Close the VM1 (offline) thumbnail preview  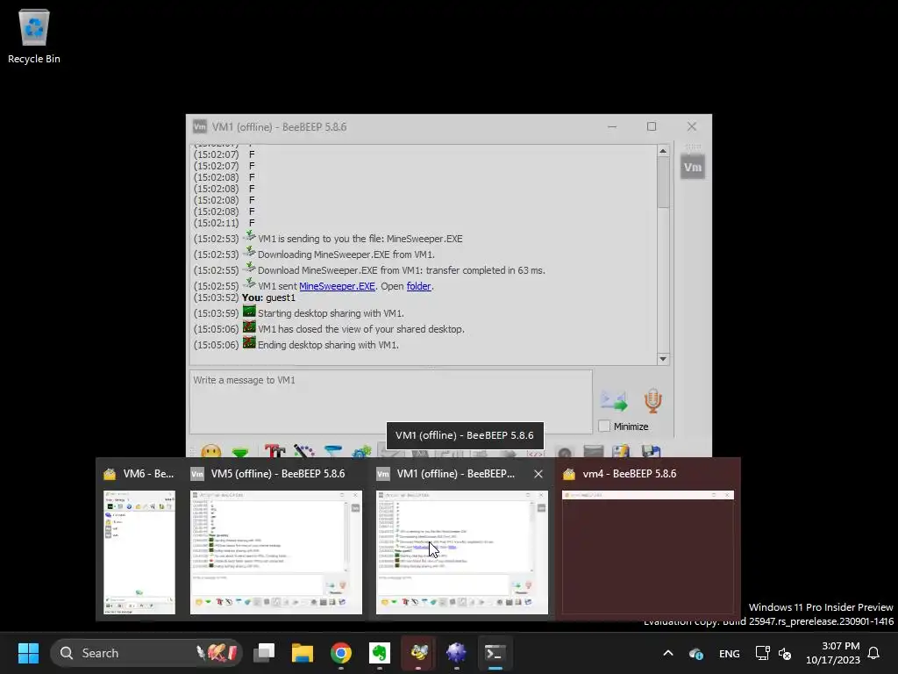pyautogui.click(x=538, y=473)
